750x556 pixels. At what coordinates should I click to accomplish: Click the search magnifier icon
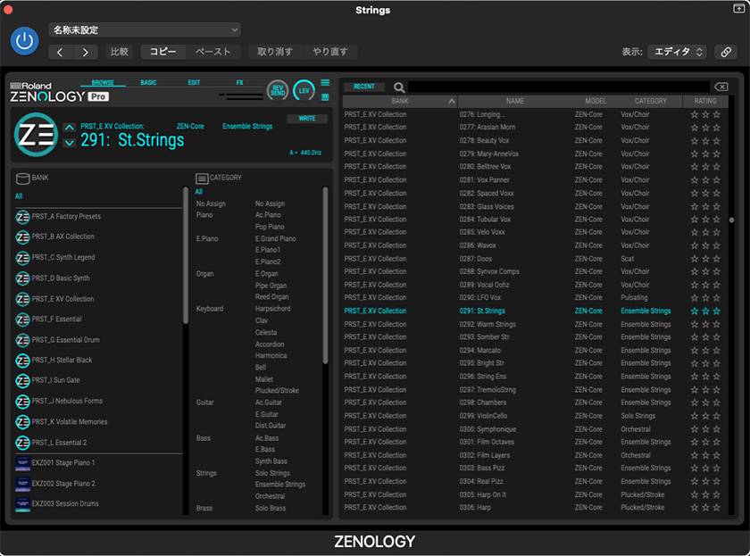pyautogui.click(x=399, y=87)
